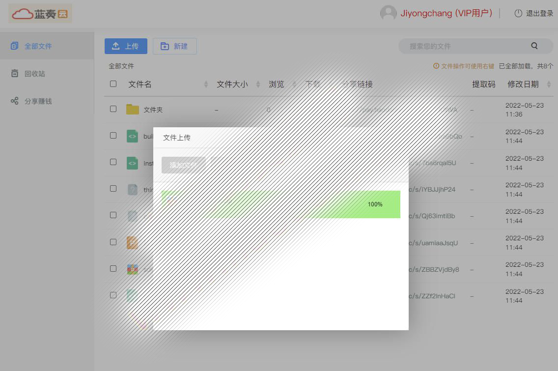This screenshot has width=558, height=371.
Task: Click the 提取码 column header
Action: 484,84
